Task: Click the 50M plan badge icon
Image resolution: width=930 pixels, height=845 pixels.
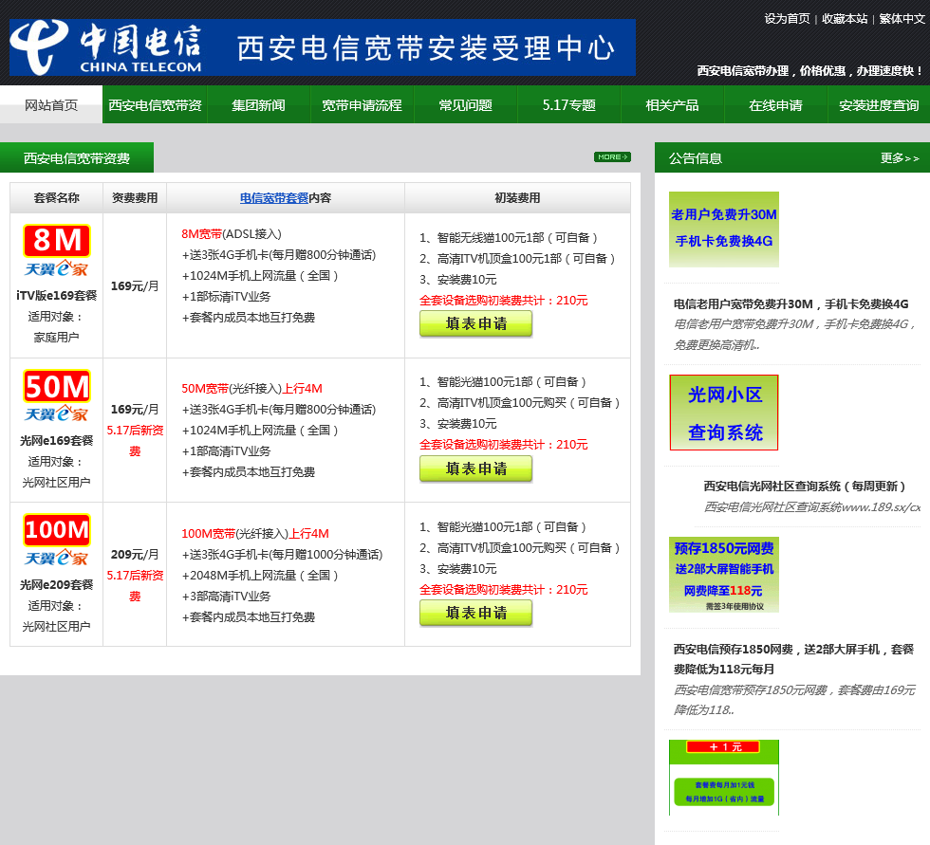Action: pos(57,386)
